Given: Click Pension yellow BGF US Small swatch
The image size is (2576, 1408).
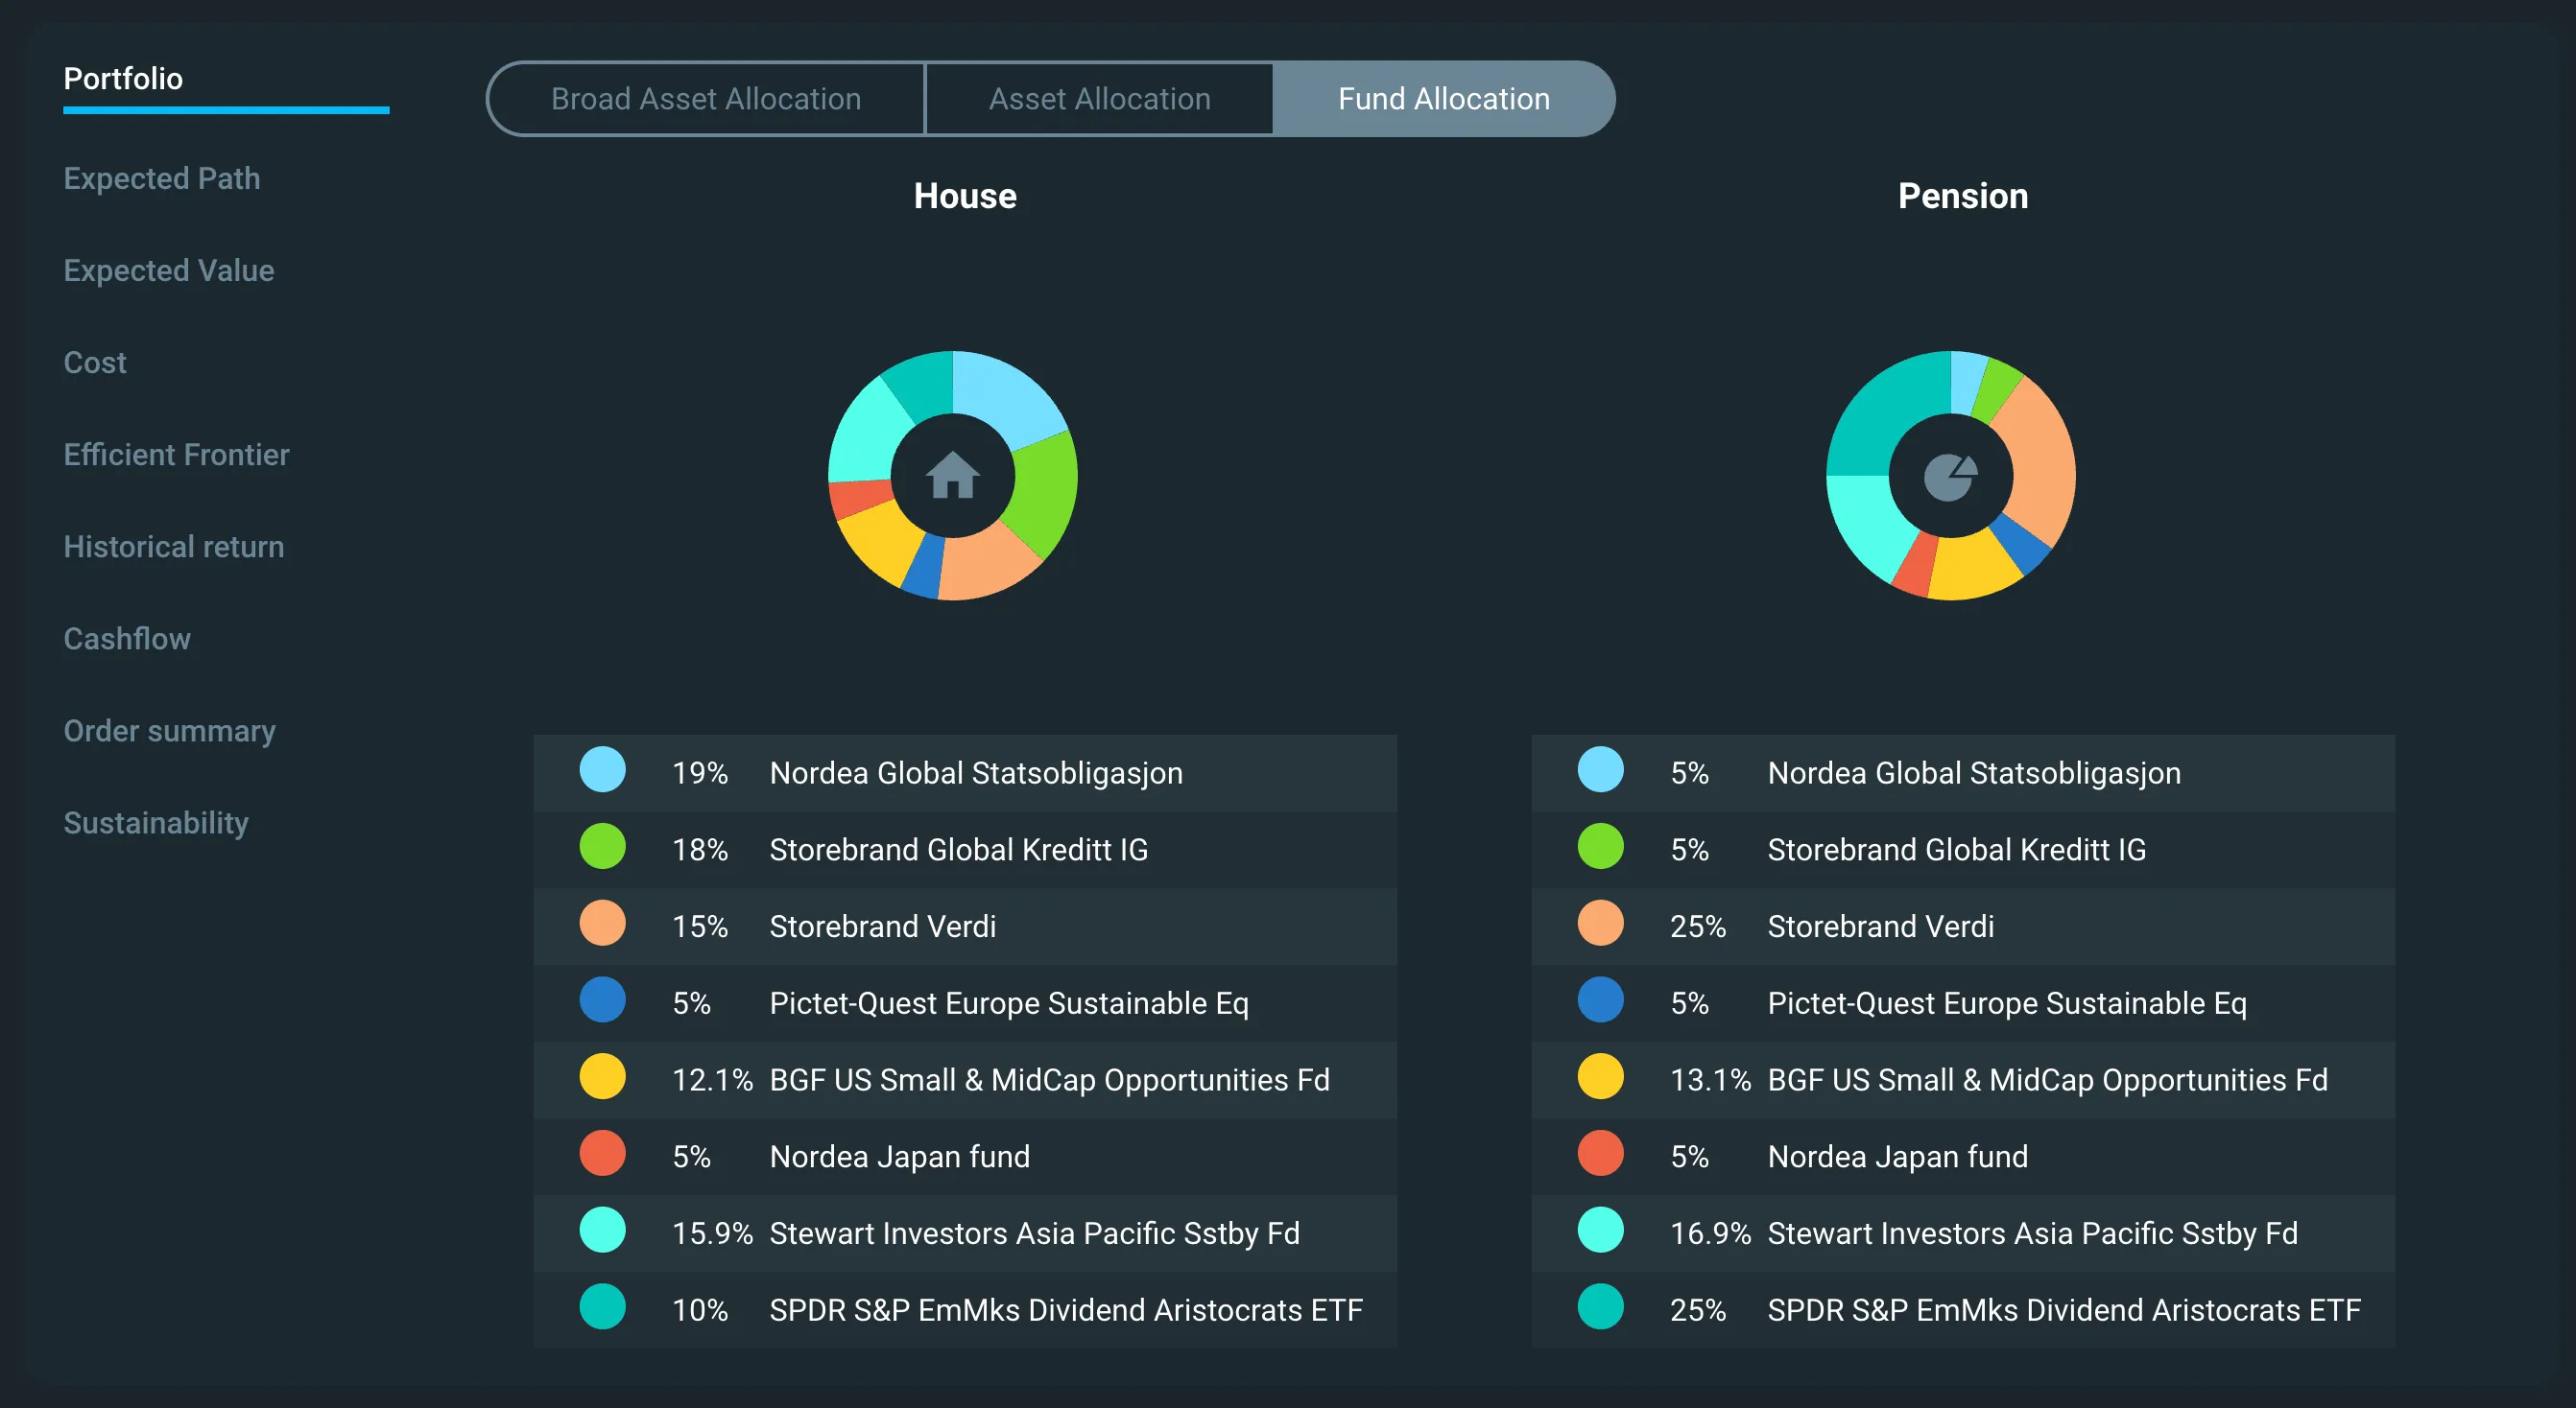Looking at the screenshot, I should pyautogui.click(x=1600, y=1077).
